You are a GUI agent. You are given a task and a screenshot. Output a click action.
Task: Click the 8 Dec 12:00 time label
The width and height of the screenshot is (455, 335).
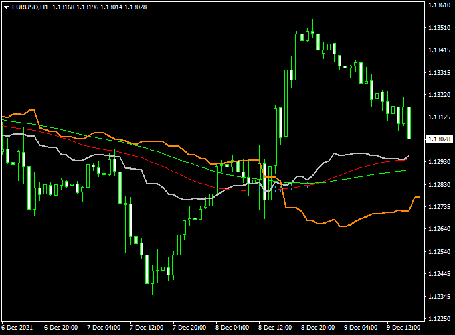point(275,328)
